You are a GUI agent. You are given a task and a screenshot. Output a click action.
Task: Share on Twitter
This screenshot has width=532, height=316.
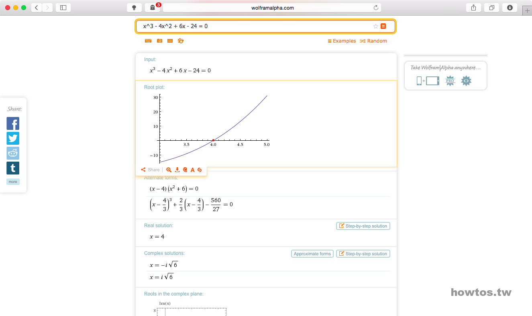click(x=13, y=138)
